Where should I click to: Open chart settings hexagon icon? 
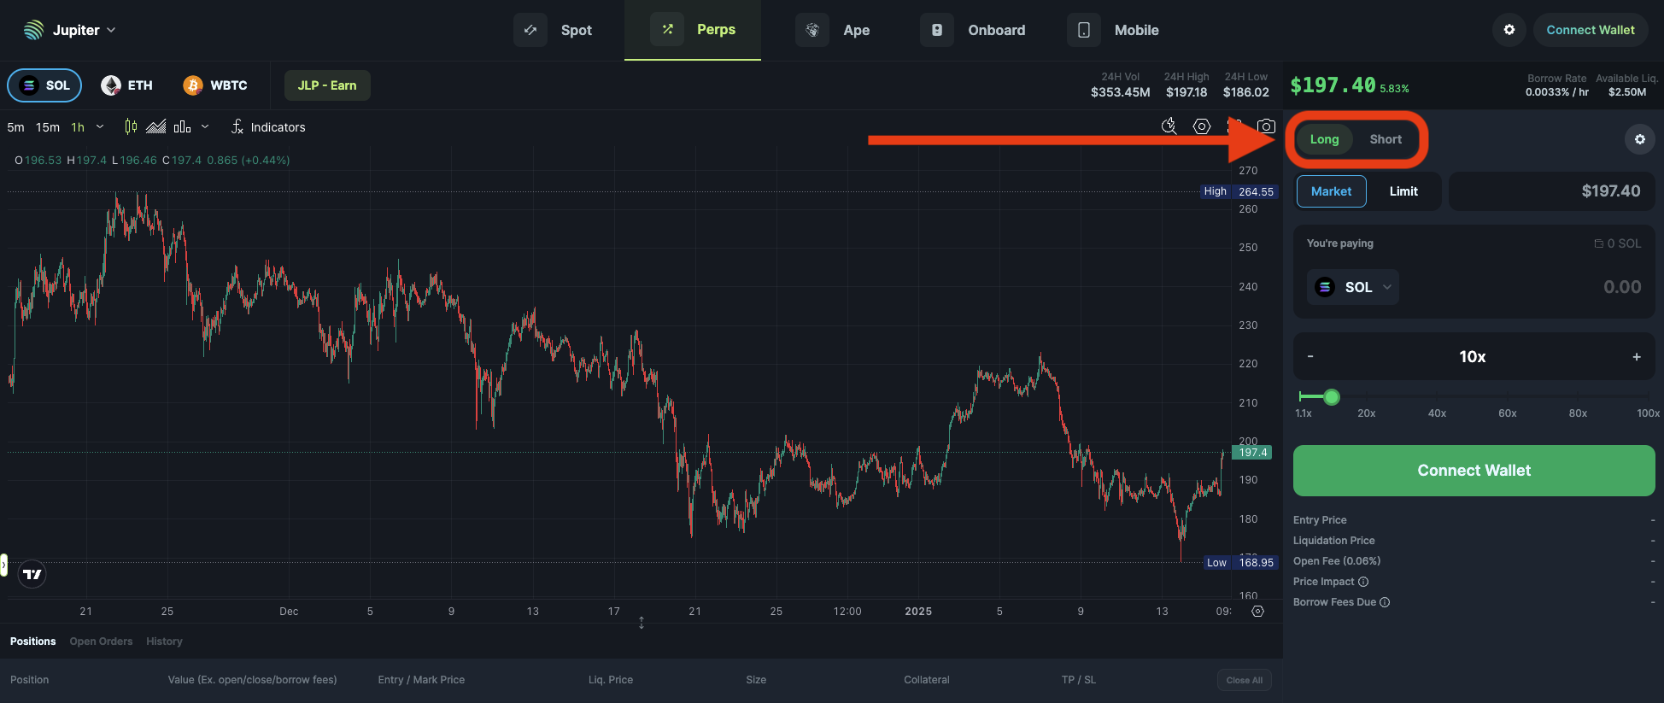point(1202,126)
